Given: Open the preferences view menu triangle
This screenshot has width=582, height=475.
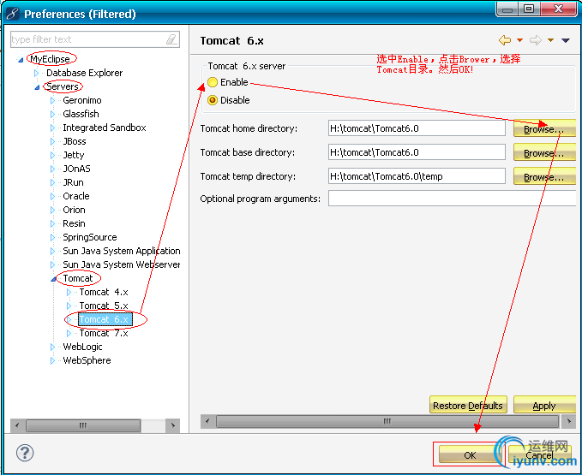Looking at the screenshot, I should click(566, 40).
